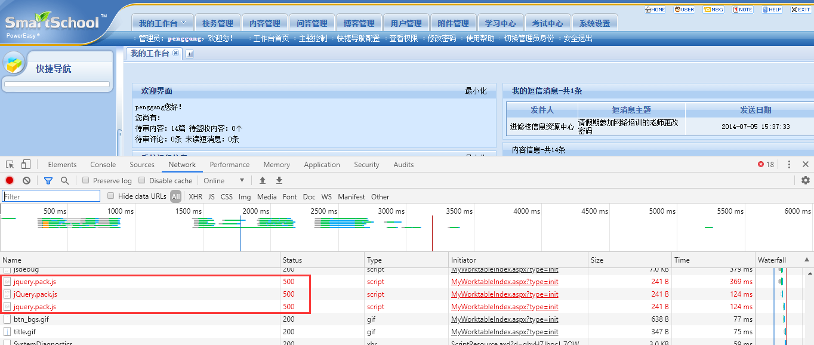Image resolution: width=814 pixels, height=345 pixels.
Task: Open the Online throttling dropdown
Action: click(x=224, y=180)
